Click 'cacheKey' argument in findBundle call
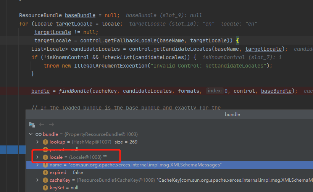The image size is (313, 192). coord(105,91)
